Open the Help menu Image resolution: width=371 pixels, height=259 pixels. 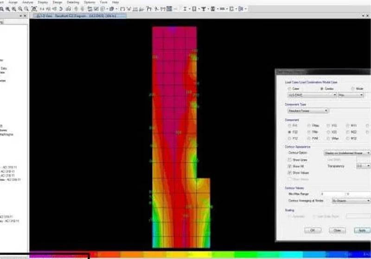(115, 2)
